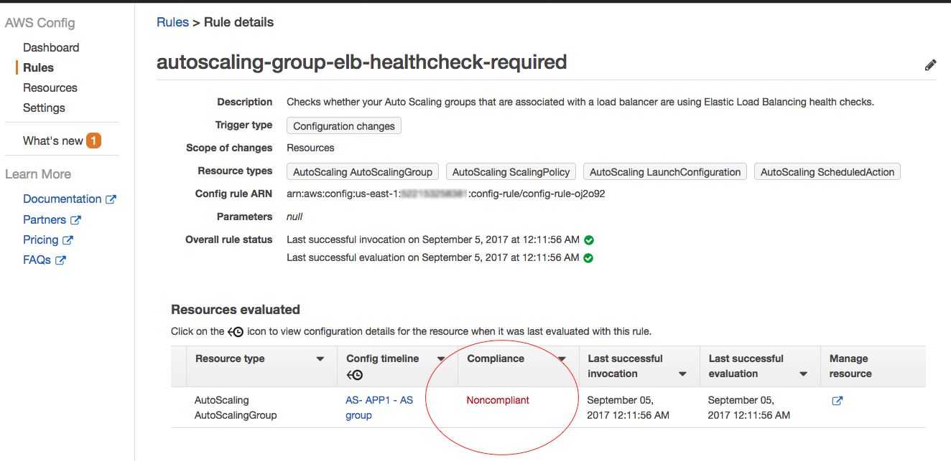Screen dimensions: 951x461
Task: Go back via Rules breadcrumb link
Action: (172, 22)
